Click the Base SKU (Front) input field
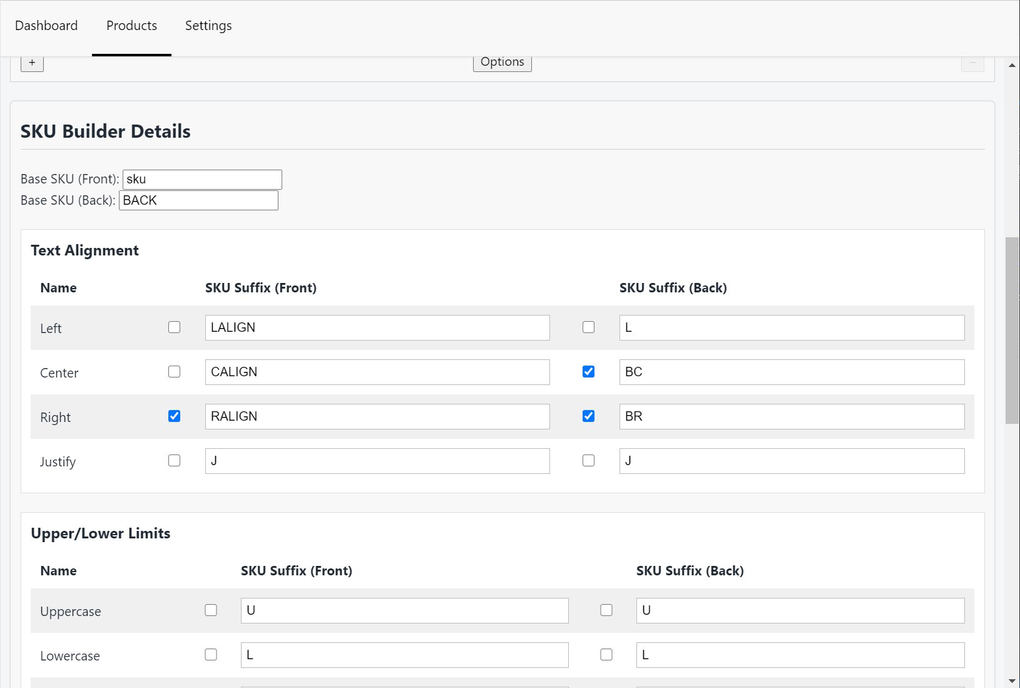The height and width of the screenshot is (688, 1020). tap(202, 180)
